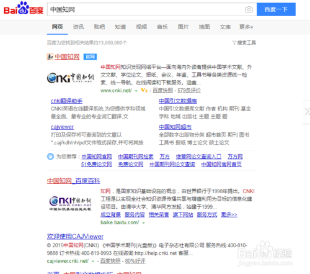Click the 百度一下 search button
The image size is (310, 274).
click(x=276, y=9)
